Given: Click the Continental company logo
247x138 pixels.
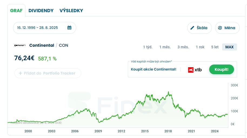Looking at the screenshot, I should click(20, 45).
